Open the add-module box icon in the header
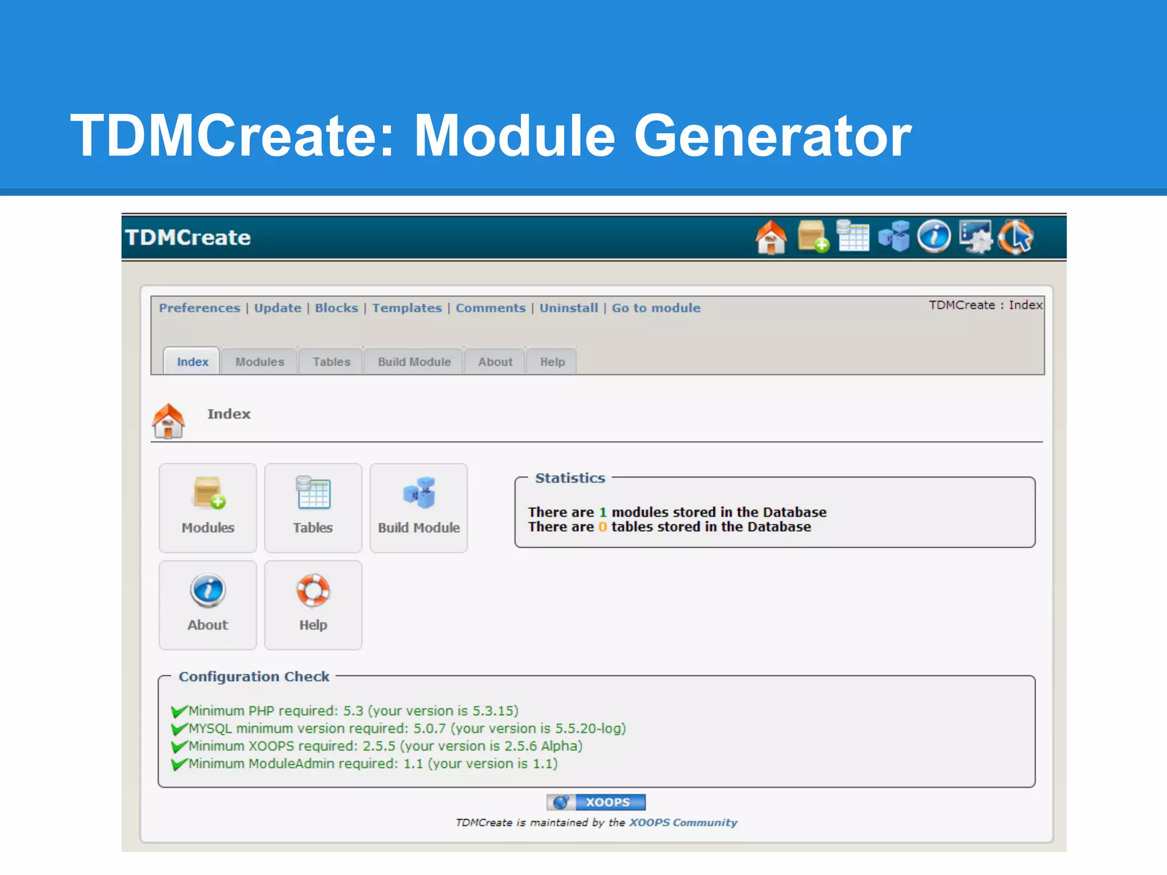 813,236
